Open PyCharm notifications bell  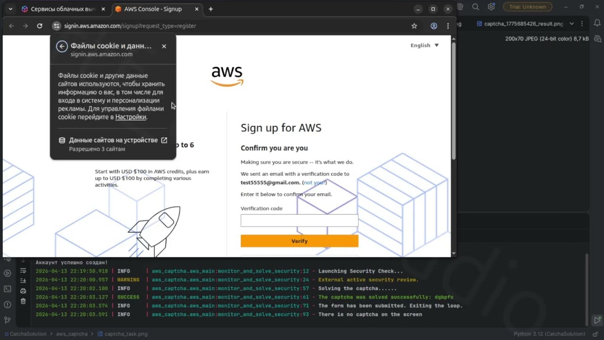coord(598,24)
